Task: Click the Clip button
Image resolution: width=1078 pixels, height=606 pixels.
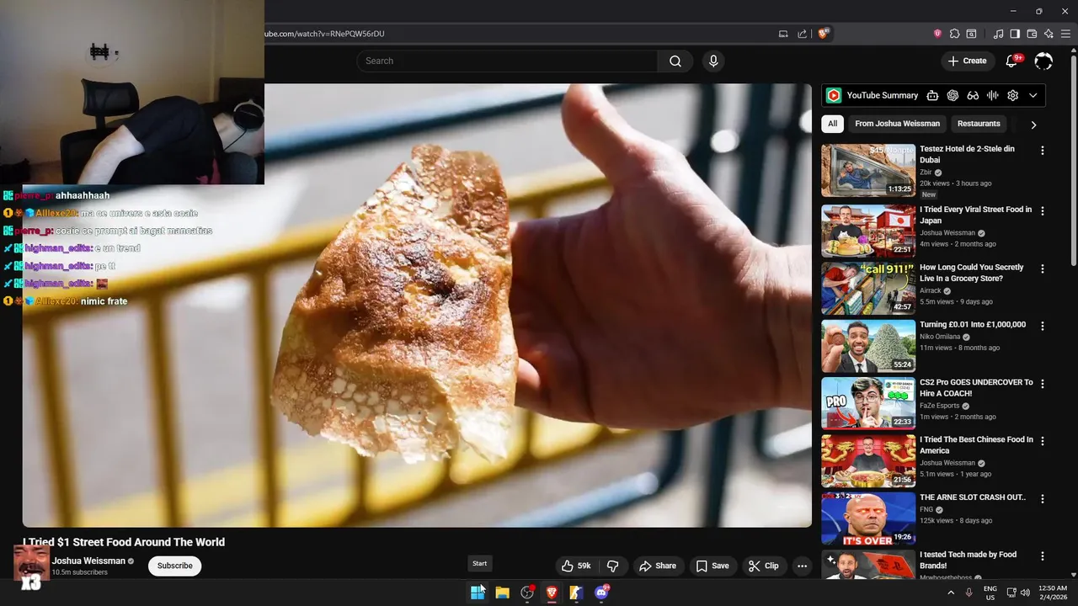Action: point(764,566)
